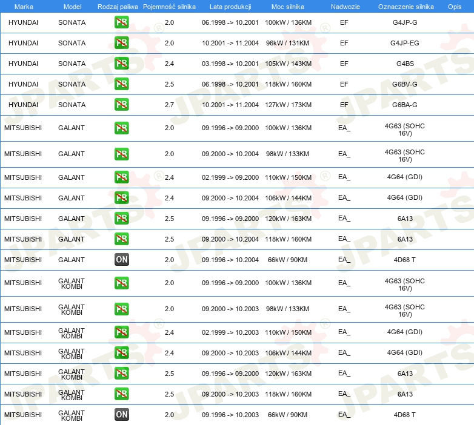The image size is (474, 425).
Task: Click petrol icon for Galant Kombi 02.1999 -> 10.2003
Action: pyautogui.click(x=121, y=332)
